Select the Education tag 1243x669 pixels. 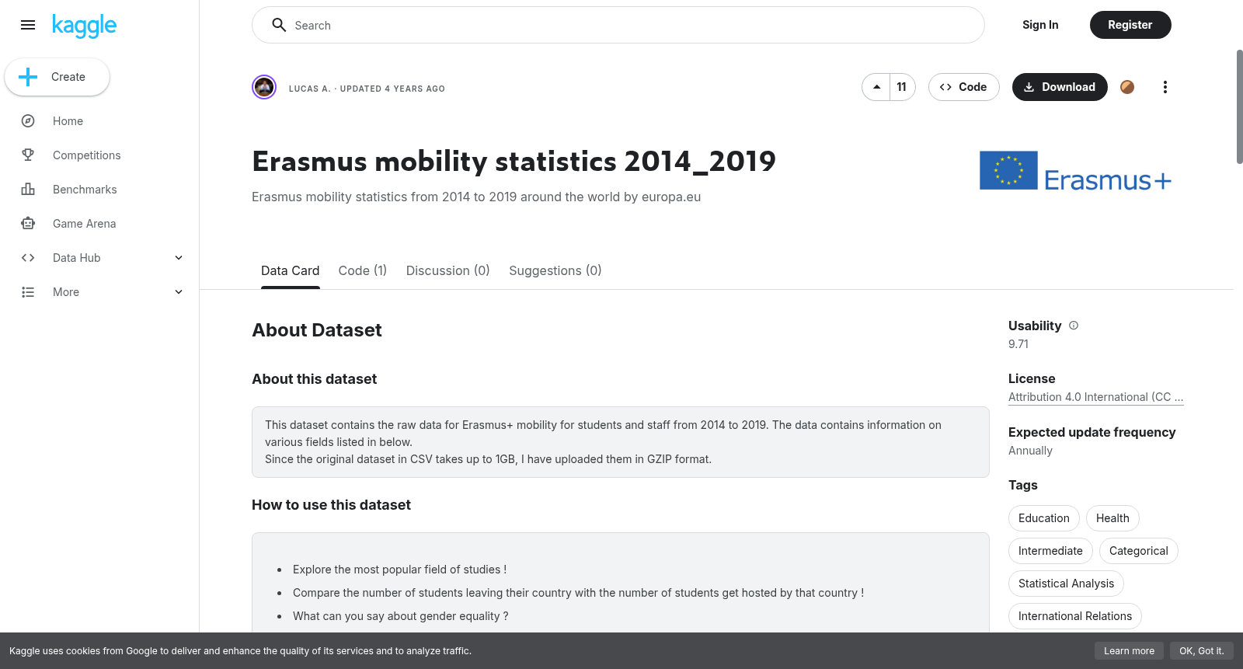coord(1044,518)
